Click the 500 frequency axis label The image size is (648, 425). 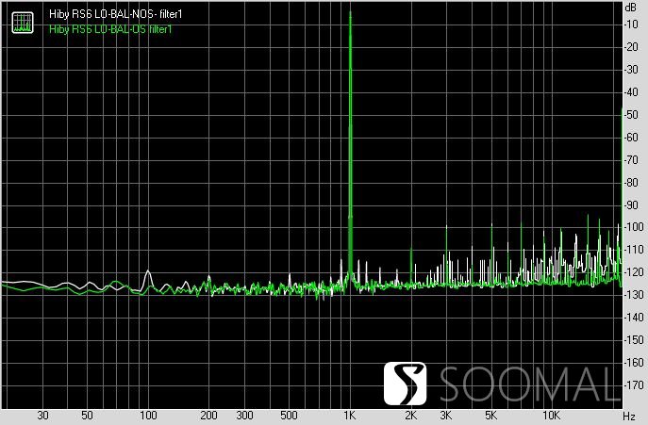pyautogui.click(x=289, y=416)
